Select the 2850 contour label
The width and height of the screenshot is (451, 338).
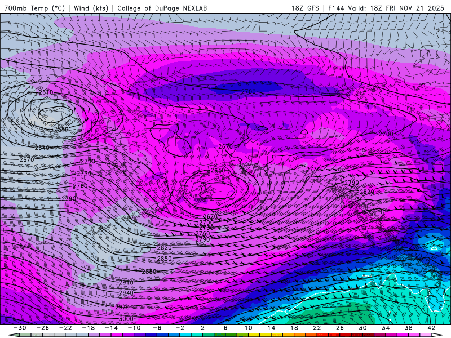click(164, 259)
